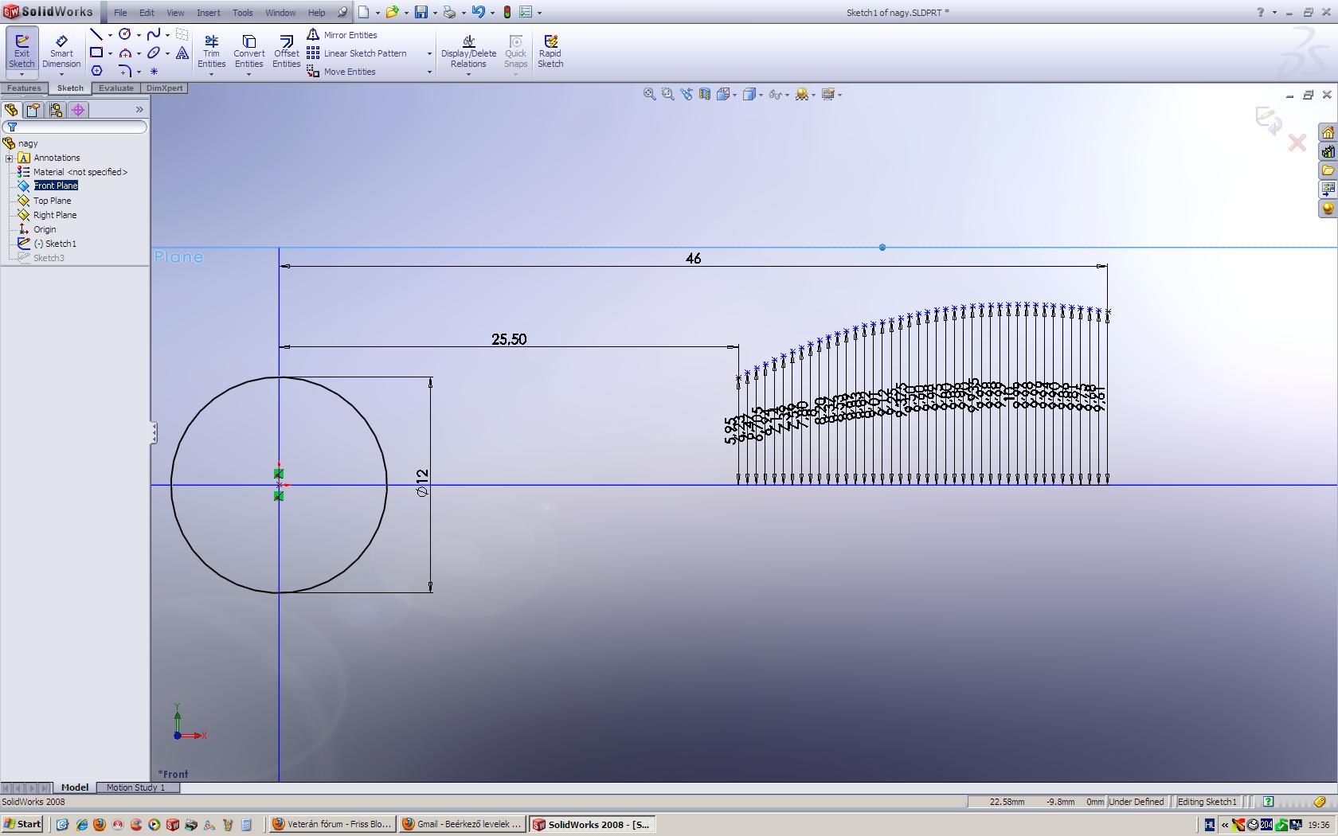This screenshot has width=1338, height=836.
Task: Click the Smart Dimension tool
Action: (x=61, y=51)
